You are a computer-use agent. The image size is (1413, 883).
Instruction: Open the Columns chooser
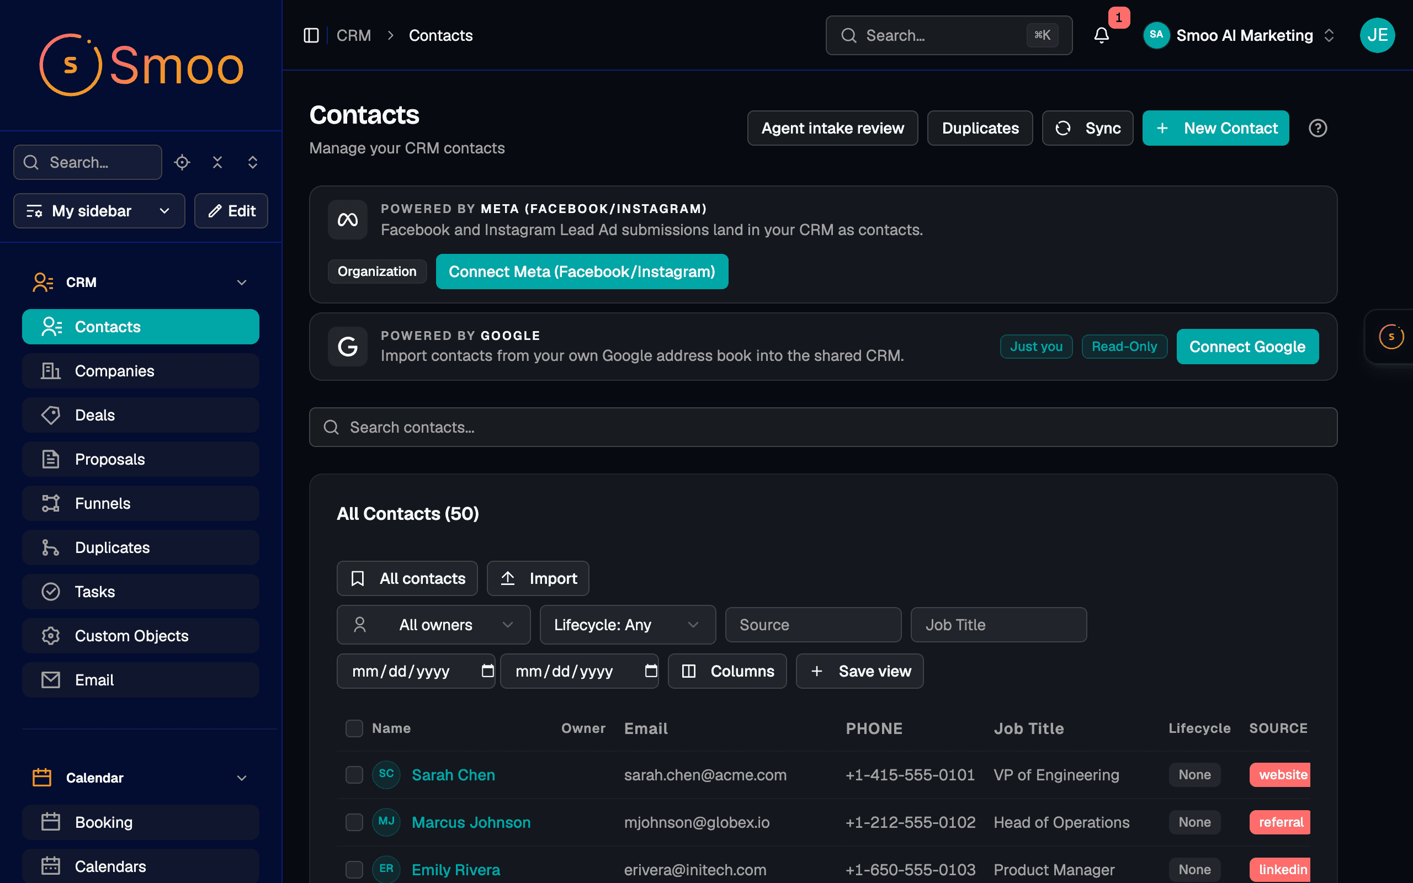point(727,671)
